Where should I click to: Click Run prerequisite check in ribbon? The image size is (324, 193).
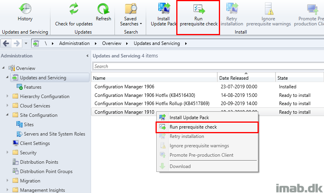tap(199, 14)
